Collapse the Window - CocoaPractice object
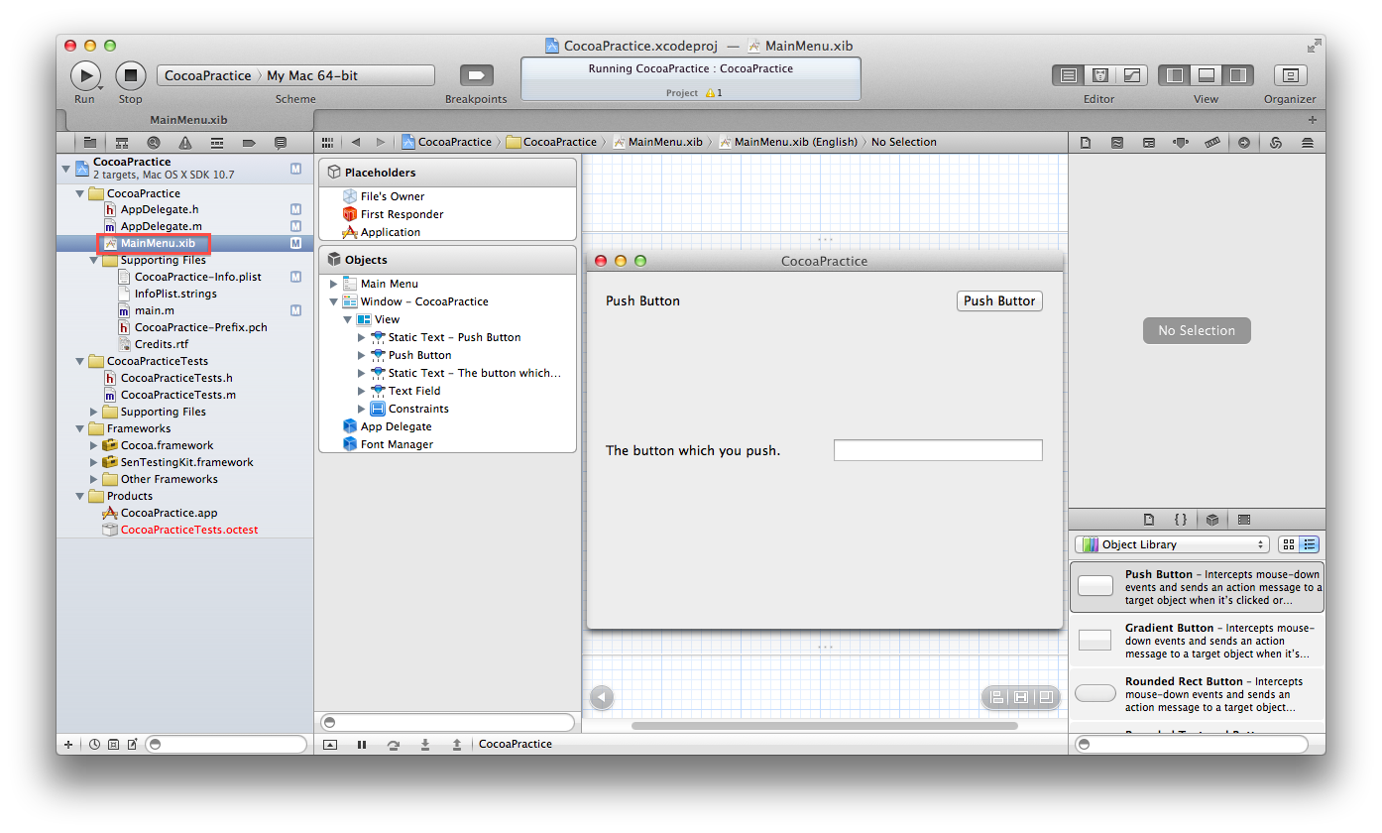The height and width of the screenshot is (833, 1382). [x=334, y=301]
